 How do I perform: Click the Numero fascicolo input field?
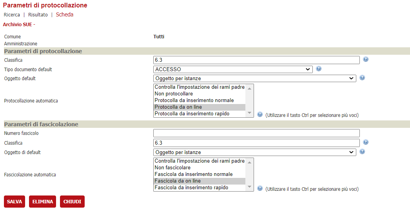[x=256, y=133]
